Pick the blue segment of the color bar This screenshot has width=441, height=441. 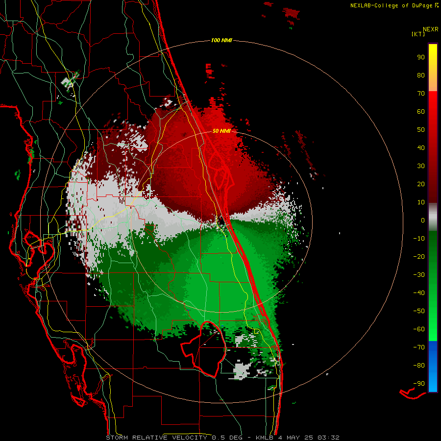tap(433, 367)
